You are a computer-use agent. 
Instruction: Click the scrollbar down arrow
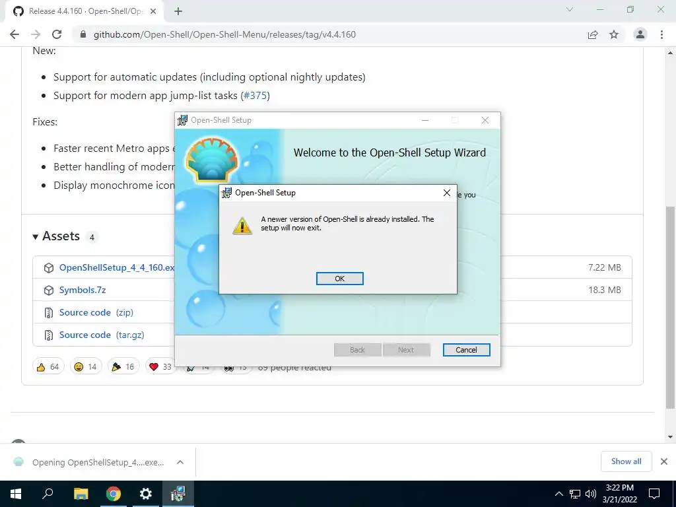670,437
